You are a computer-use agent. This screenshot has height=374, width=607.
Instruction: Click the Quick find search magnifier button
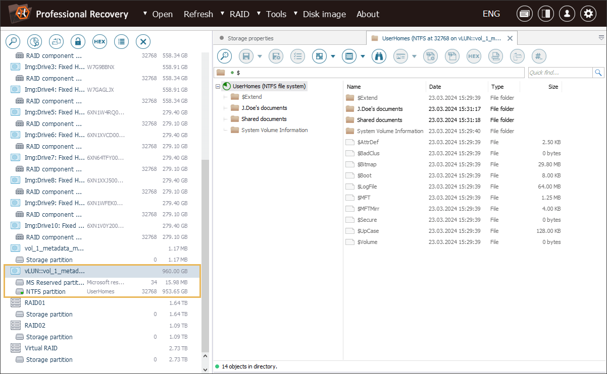[598, 73]
